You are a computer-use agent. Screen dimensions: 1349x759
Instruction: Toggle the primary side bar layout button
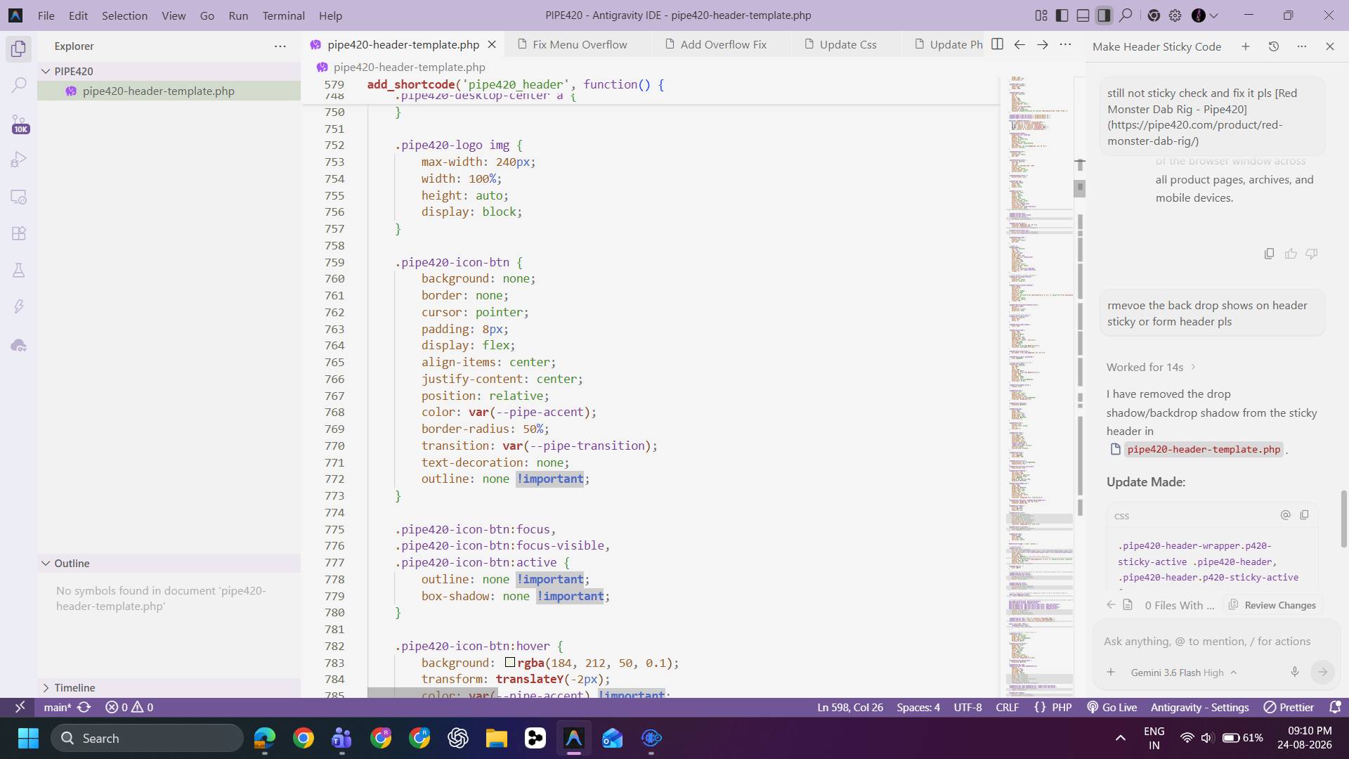click(1062, 15)
